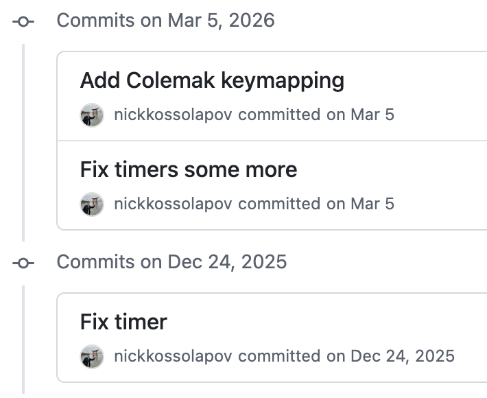
Task: Select the Commits on Dec 24, 2025 heading
Action: click(x=171, y=262)
